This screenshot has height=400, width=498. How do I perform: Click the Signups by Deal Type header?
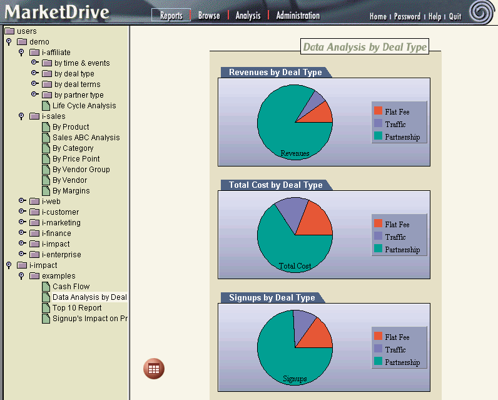[x=272, y=298]
